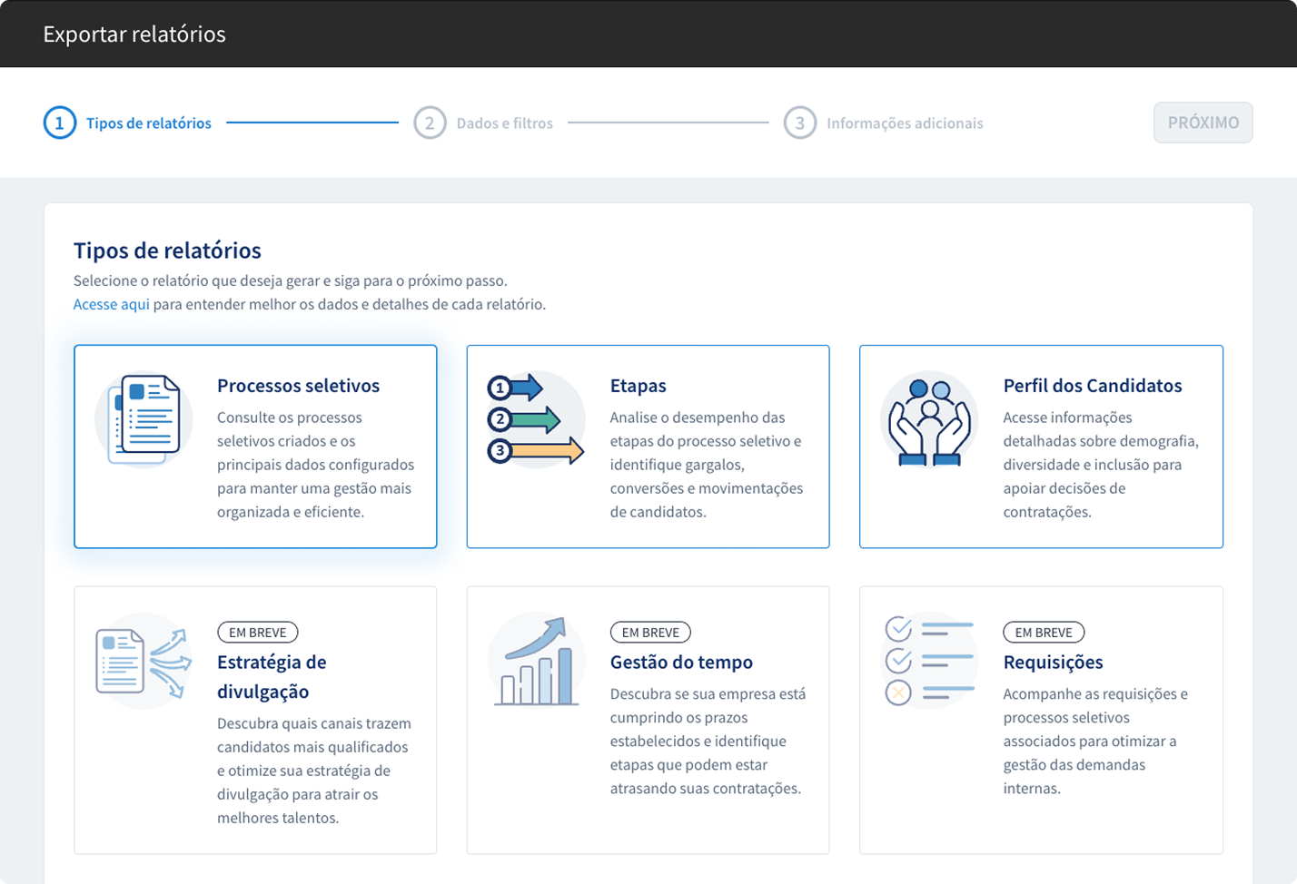Click the Processos seletivos documents icon

[x=144, y=419]
